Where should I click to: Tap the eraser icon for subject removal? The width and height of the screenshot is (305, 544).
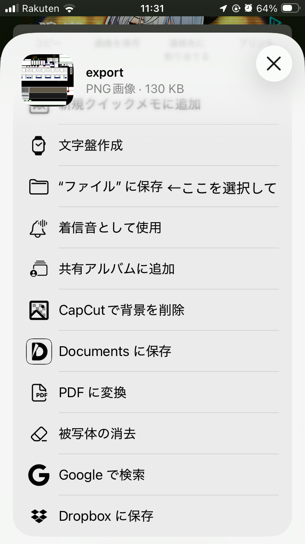39,434
